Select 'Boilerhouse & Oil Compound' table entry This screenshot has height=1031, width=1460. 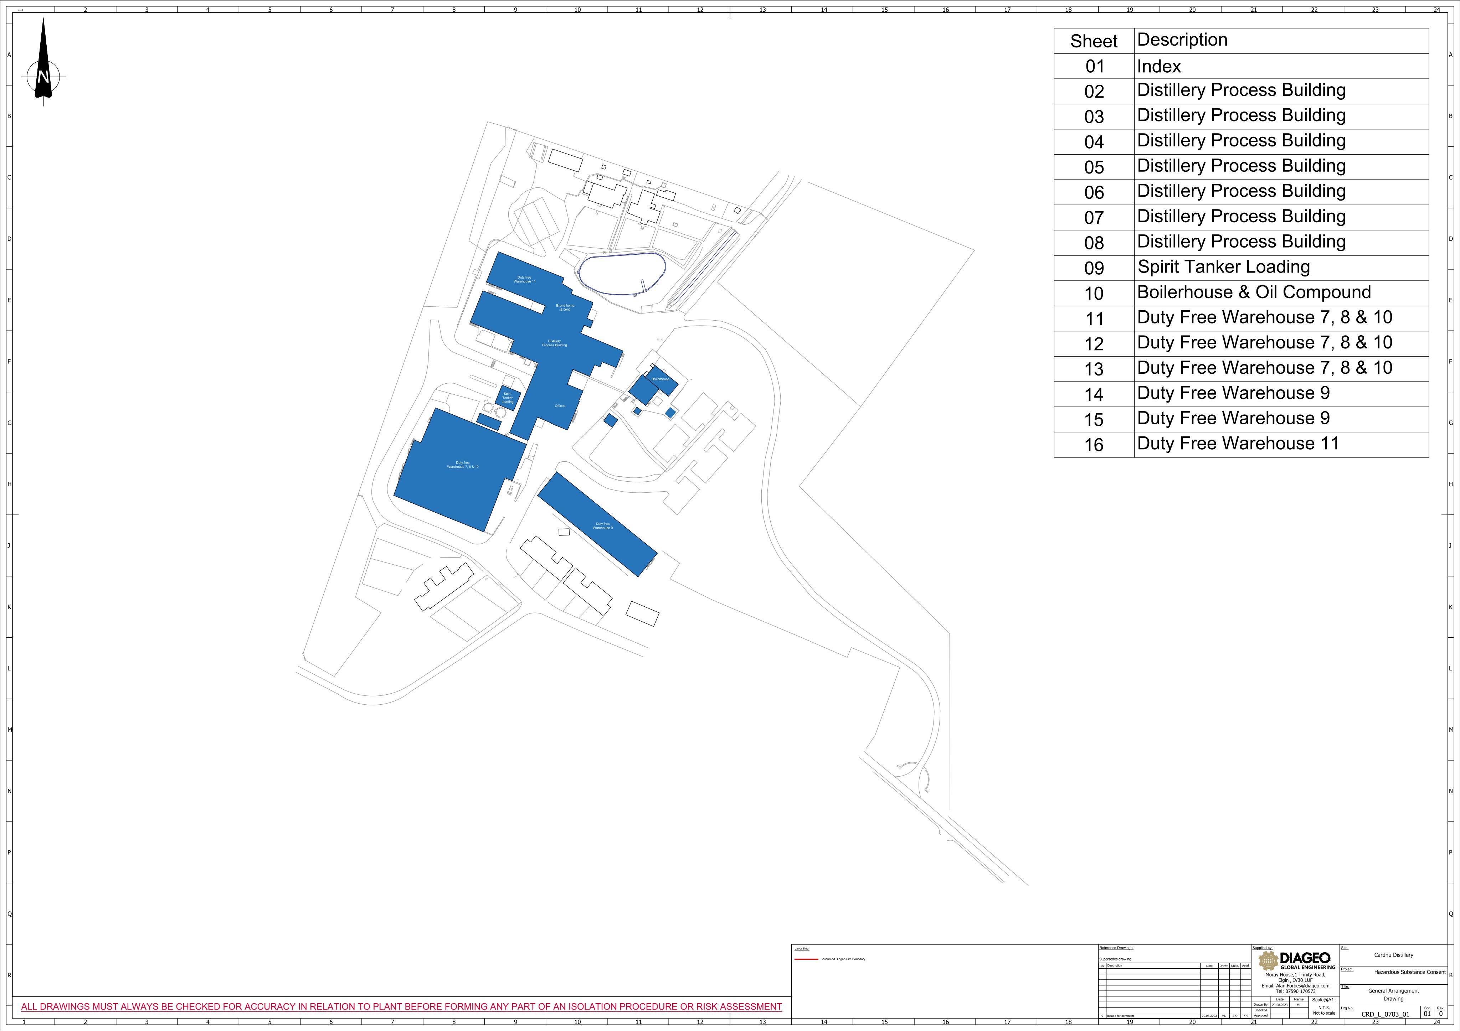pyautogui.click(x=1254, y=292)
